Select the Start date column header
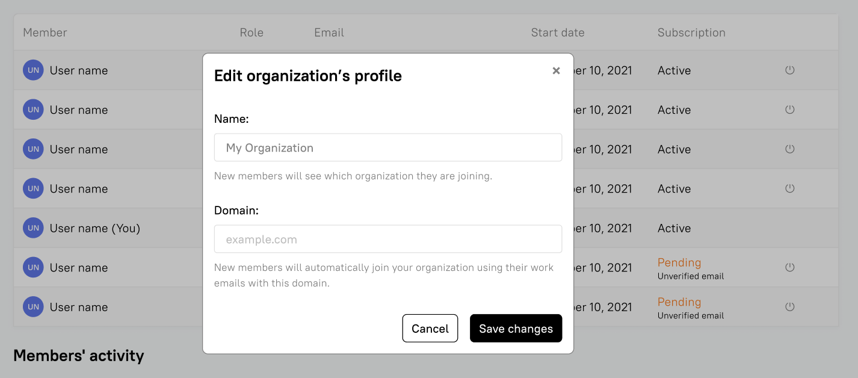The height and width of the screenshot is (378, 858). coord(557,33)
